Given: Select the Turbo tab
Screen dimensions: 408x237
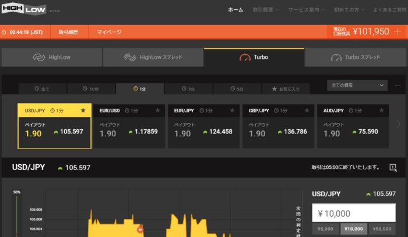Looking at the screenshot, I should [x=254, y=58].
